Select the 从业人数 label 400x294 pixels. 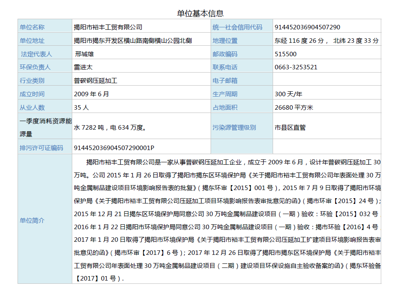tap(32, 108)
